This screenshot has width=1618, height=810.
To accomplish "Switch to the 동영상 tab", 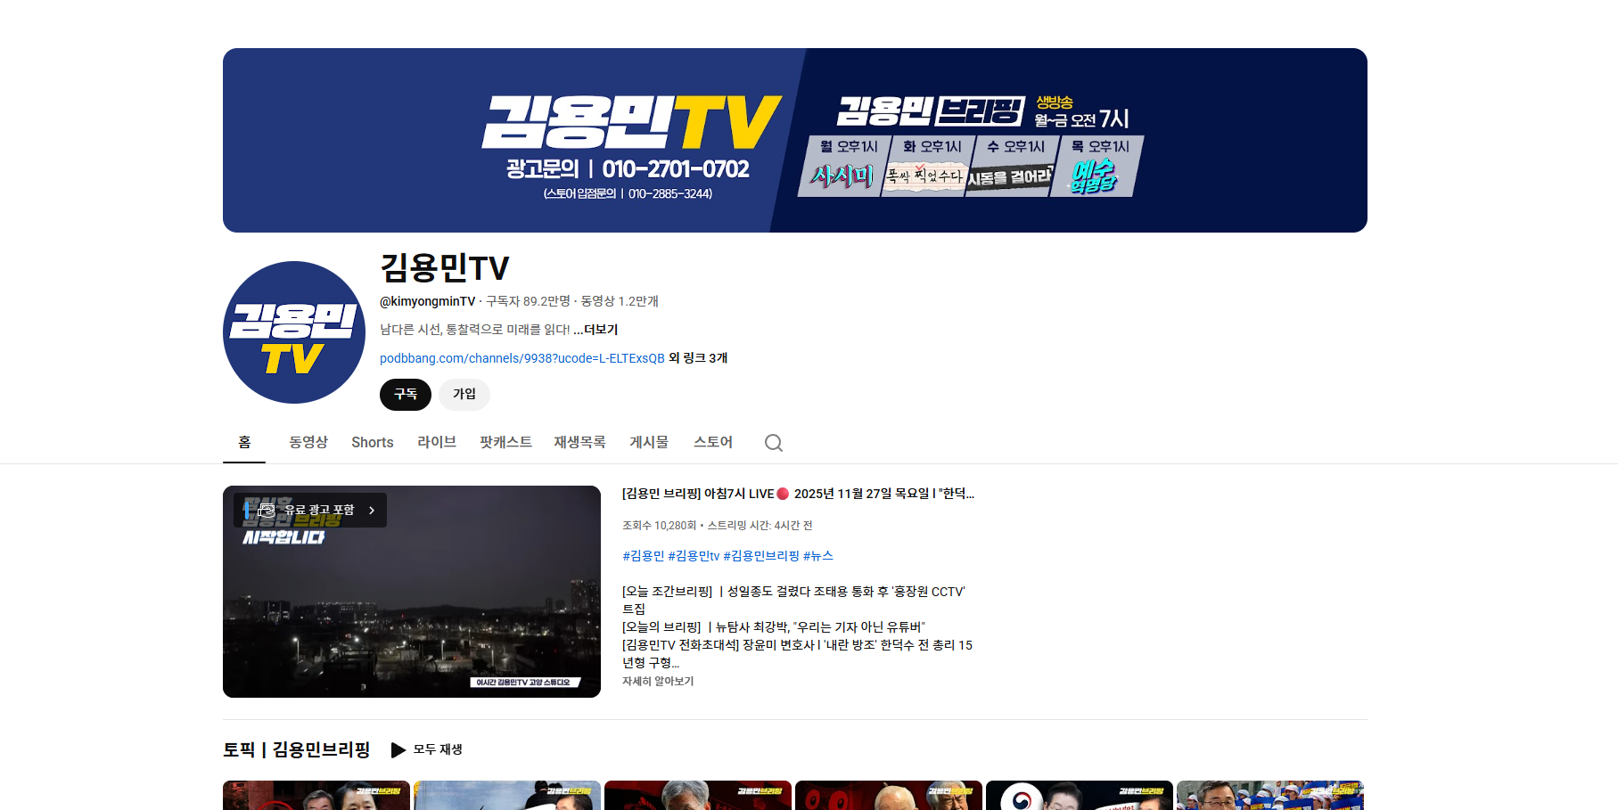I will pyautogui.click(x=308, y=442).
